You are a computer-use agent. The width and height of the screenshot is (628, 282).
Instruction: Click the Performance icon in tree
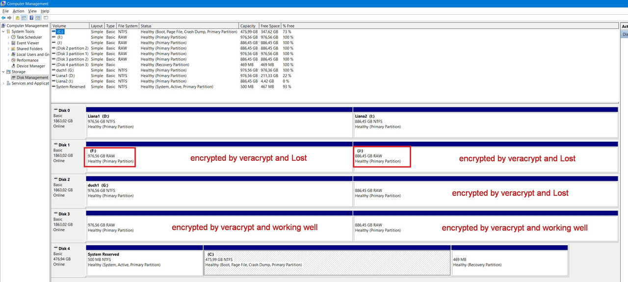(13, 60)
